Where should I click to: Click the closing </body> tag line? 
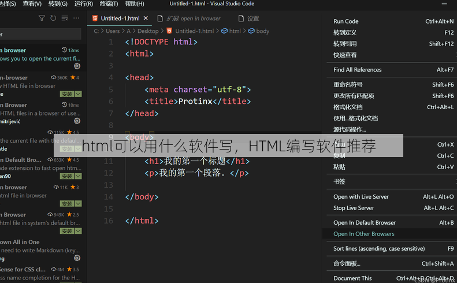(x=142, y=197)
